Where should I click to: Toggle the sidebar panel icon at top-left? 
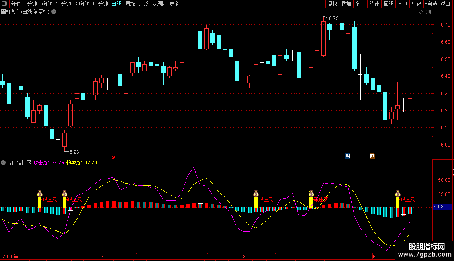(4, 4)
